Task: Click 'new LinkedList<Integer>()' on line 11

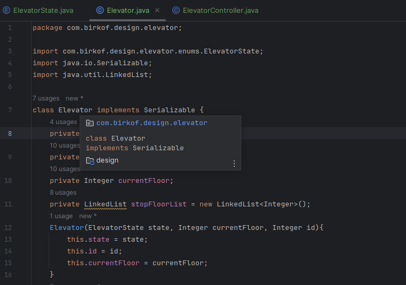Action: [x=252, y=204]
